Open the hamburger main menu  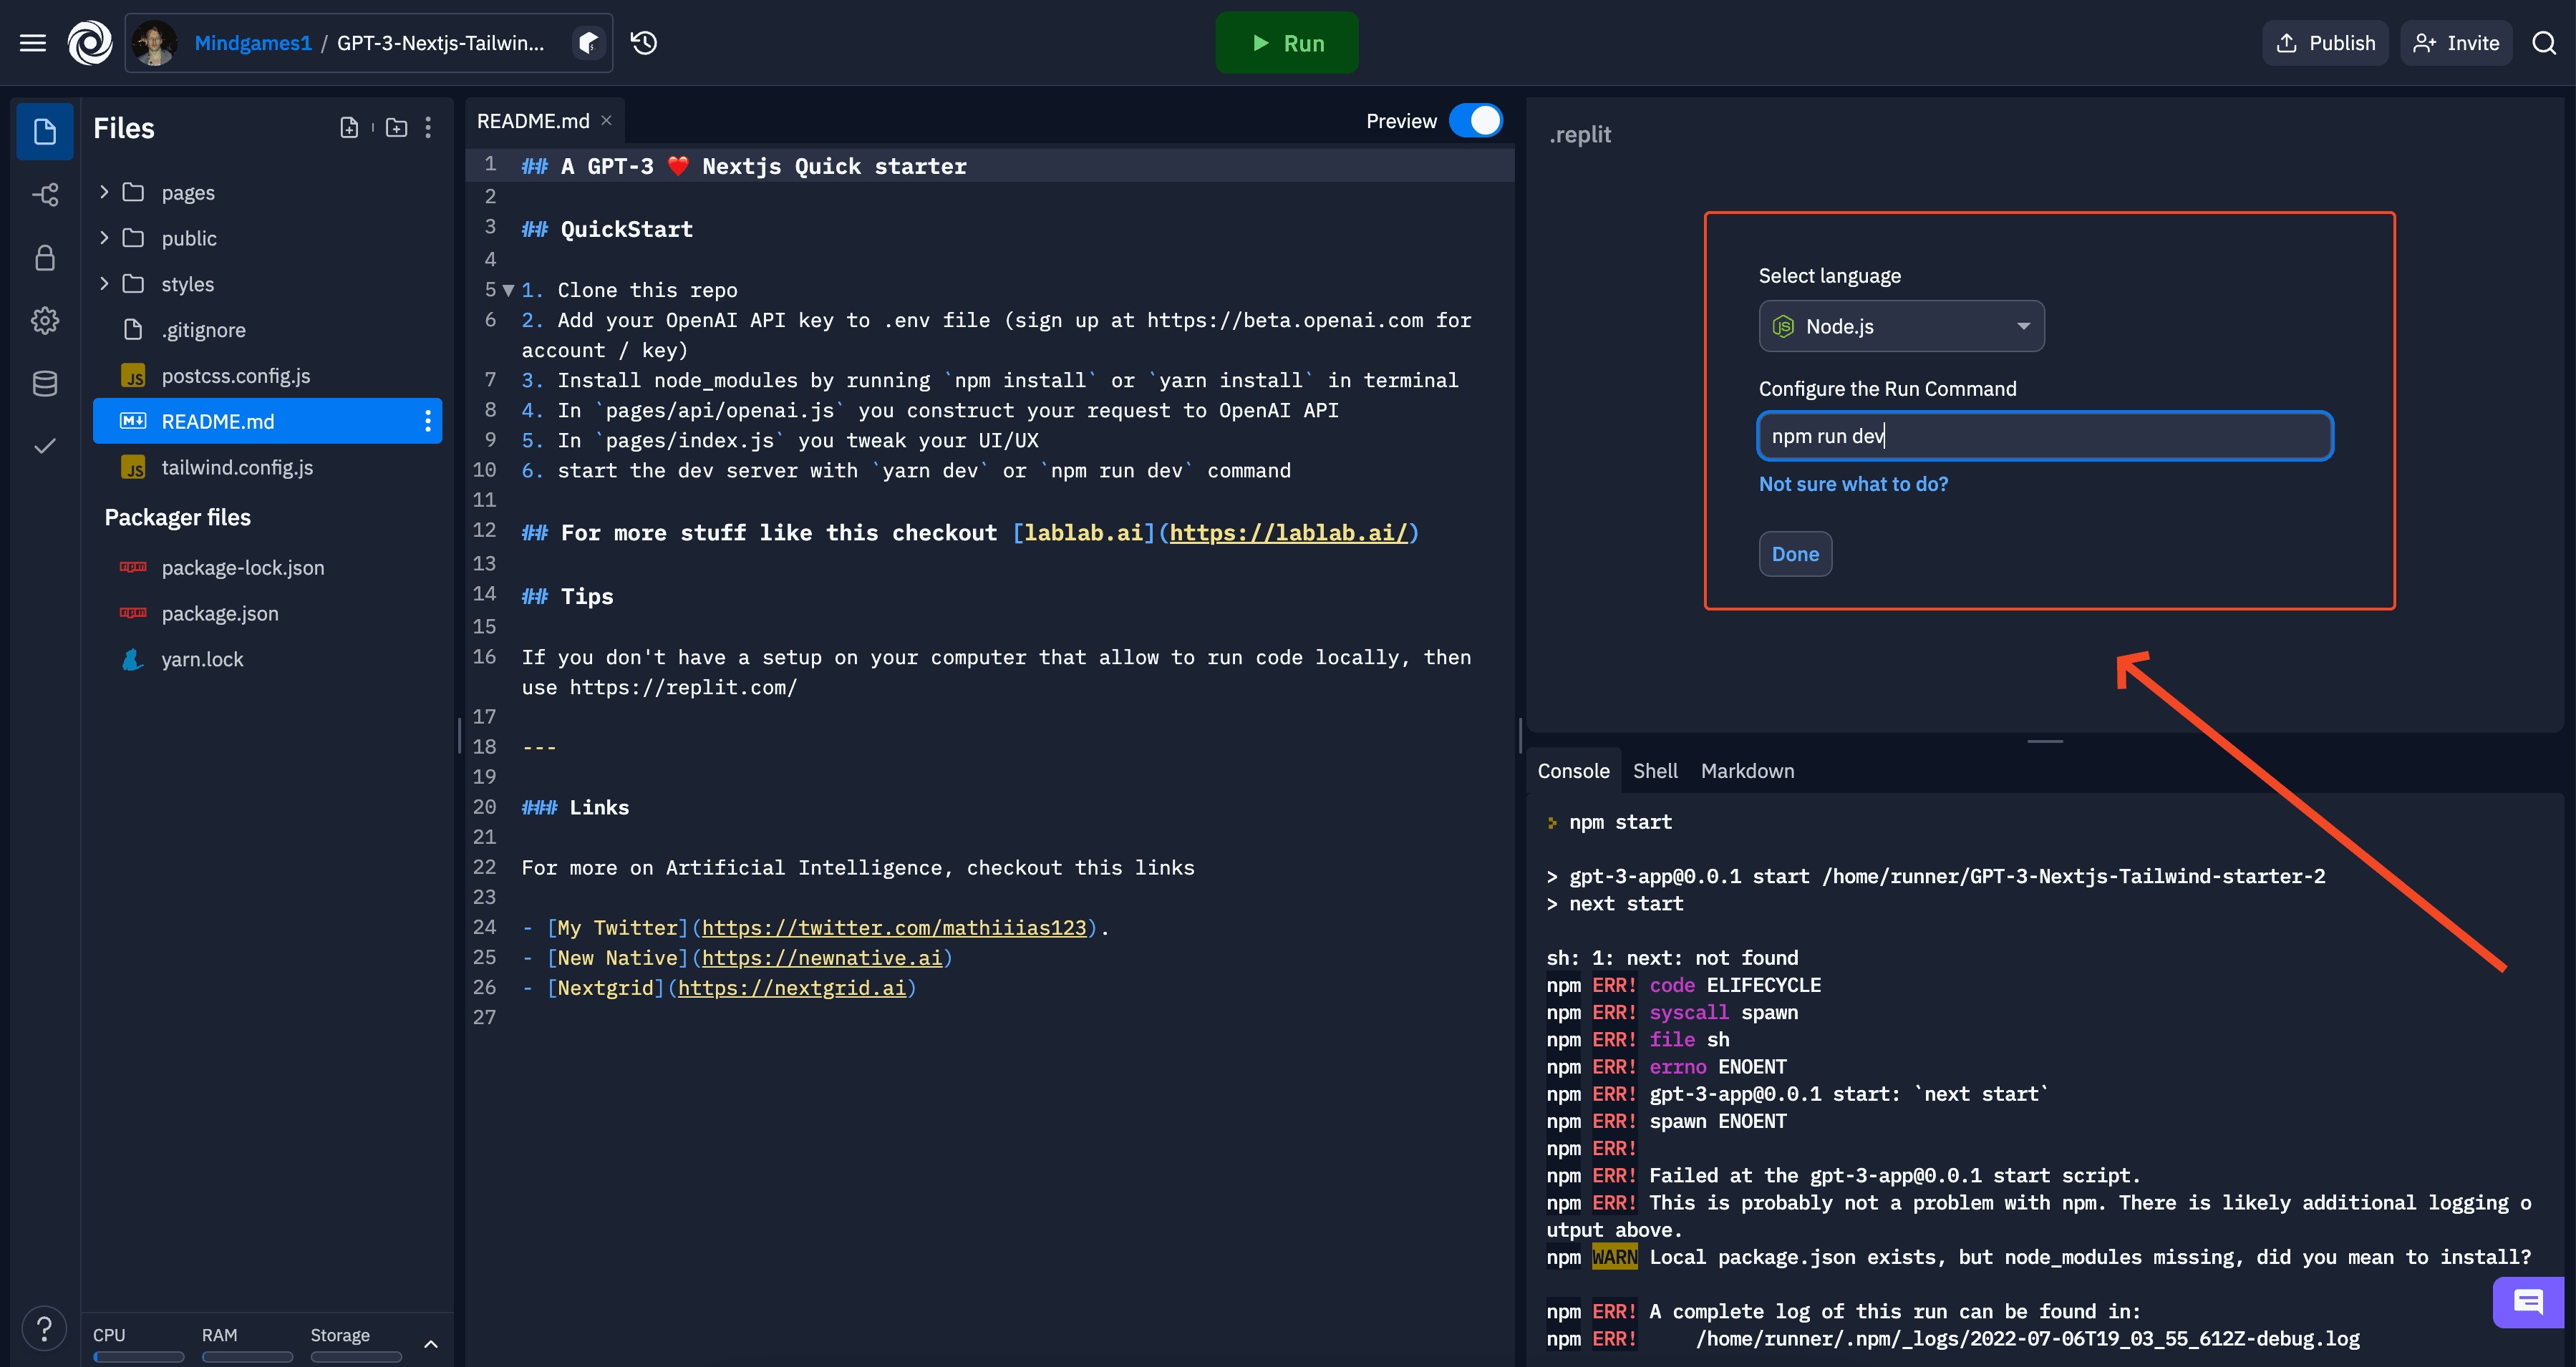tap(33, 43)
